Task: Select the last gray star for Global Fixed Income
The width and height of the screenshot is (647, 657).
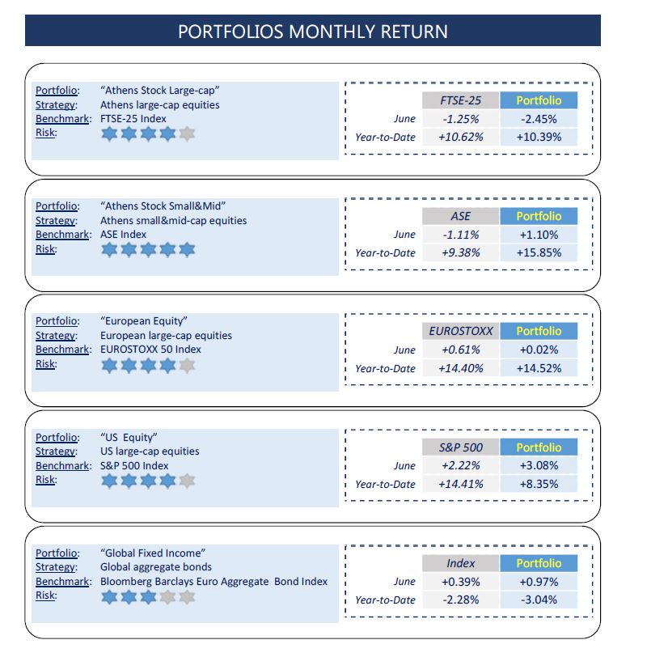Action: (187, 597)
